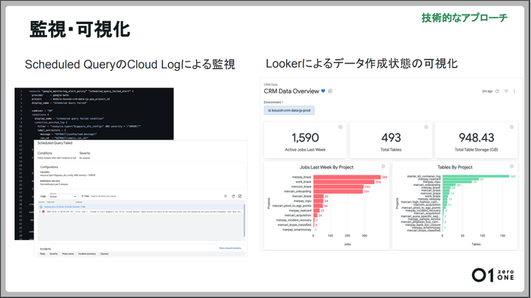This screenshot has height=298, width=531.
Task: Click the Looker dashboard refresh icon
Action: pos(497,92)
